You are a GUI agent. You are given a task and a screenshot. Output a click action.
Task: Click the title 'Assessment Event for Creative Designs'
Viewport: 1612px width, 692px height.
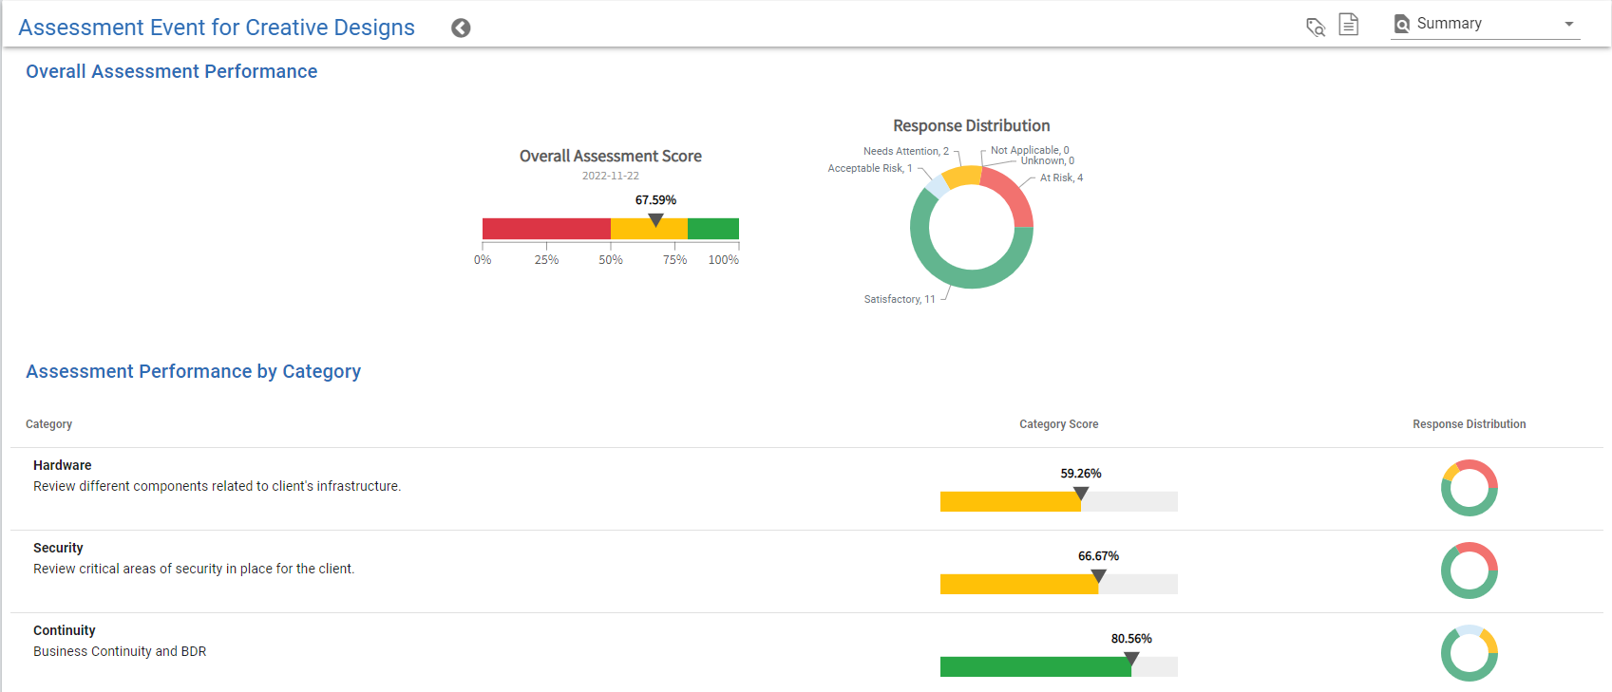click(x=217, y=28)
